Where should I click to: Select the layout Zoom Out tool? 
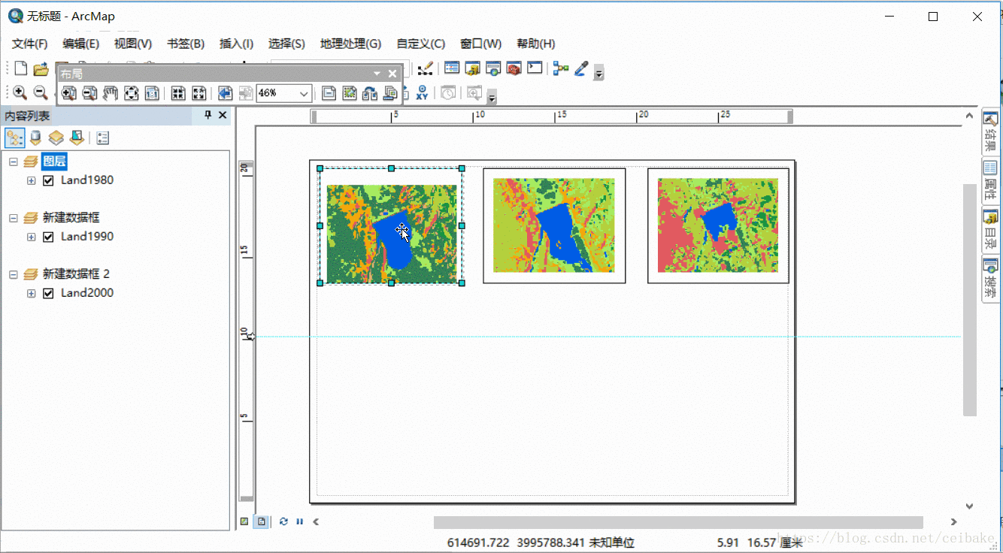(89, 93)
